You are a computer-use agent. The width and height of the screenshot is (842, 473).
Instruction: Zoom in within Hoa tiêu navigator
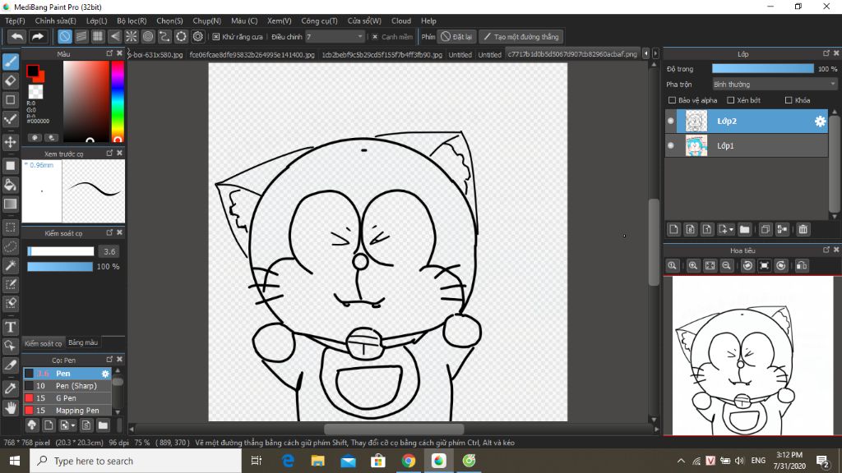692,266
